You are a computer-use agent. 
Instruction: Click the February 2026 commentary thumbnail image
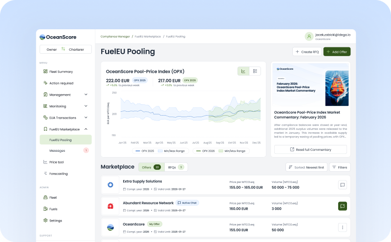point(310,84)
